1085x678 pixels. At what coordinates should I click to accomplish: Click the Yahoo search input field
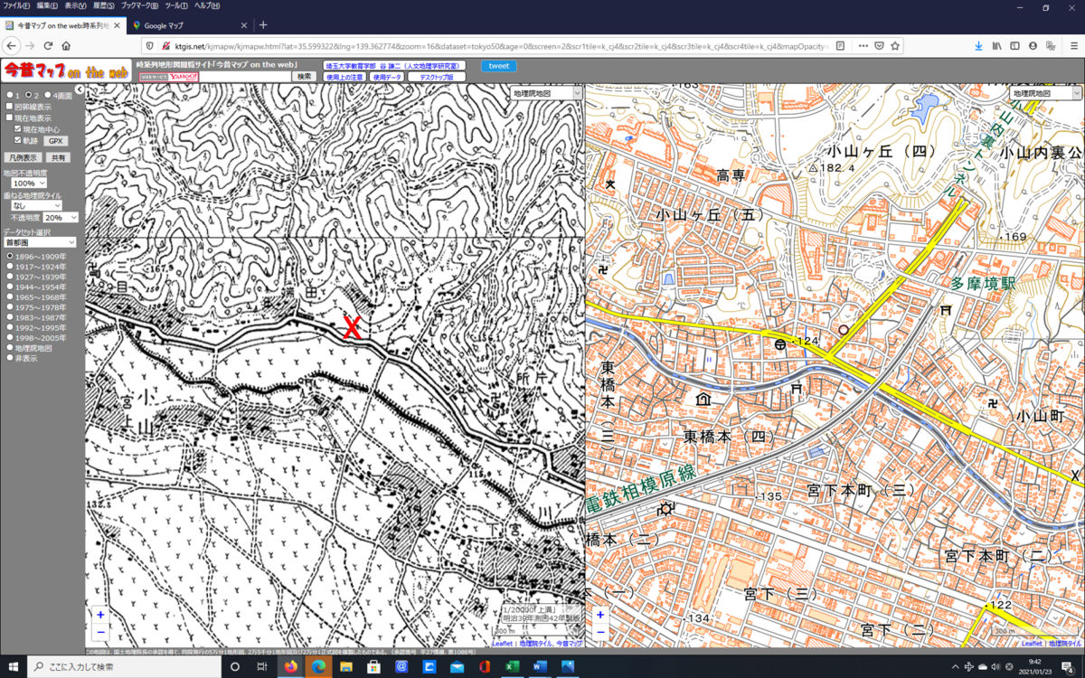[243, 77]
